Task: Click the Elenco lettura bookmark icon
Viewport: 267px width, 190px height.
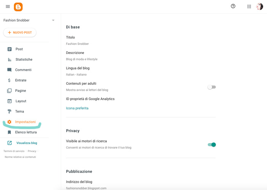Action: (10, 132)
